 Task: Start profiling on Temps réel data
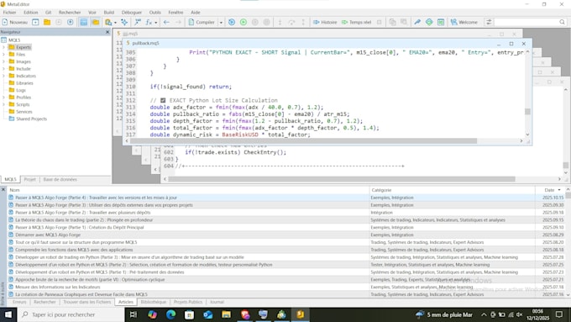click(x=357, y=22)
